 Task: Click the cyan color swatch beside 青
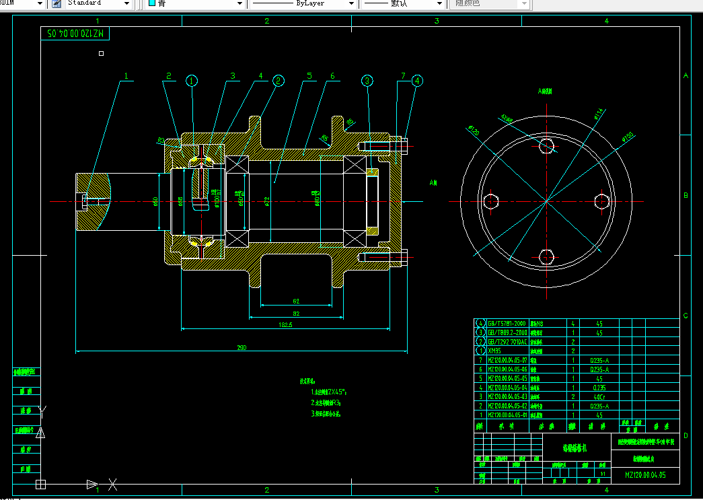(152, 3)
